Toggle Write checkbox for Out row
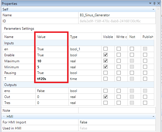 tap(119, 97)
